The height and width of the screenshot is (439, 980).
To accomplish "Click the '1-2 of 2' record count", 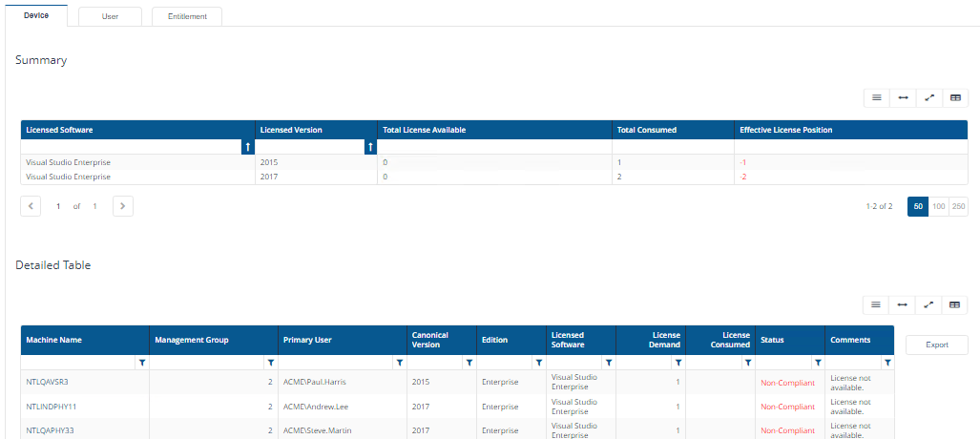I will tap(880, 206).
